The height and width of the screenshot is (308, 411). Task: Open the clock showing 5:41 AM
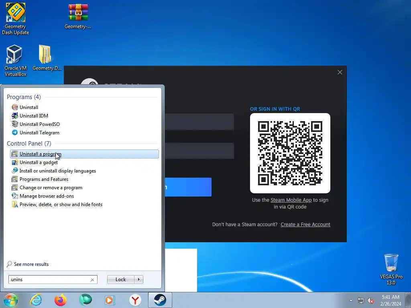[391, 300]
